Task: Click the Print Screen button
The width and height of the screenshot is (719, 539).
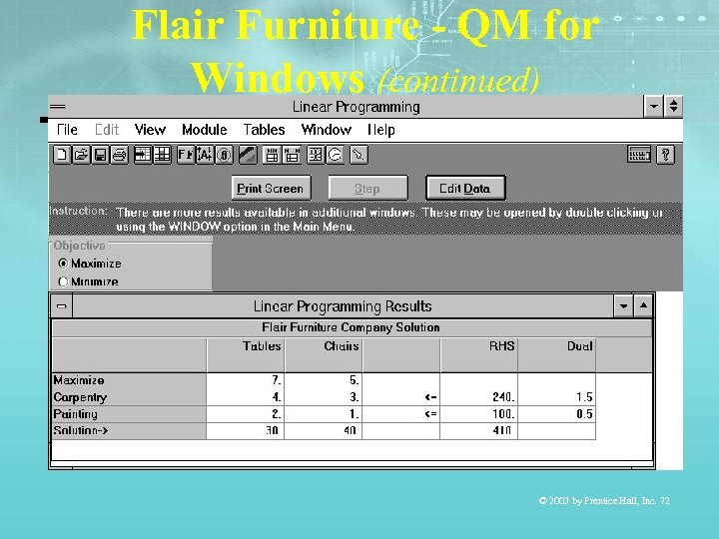Action: pyautogui.click(x=271, y=188)
